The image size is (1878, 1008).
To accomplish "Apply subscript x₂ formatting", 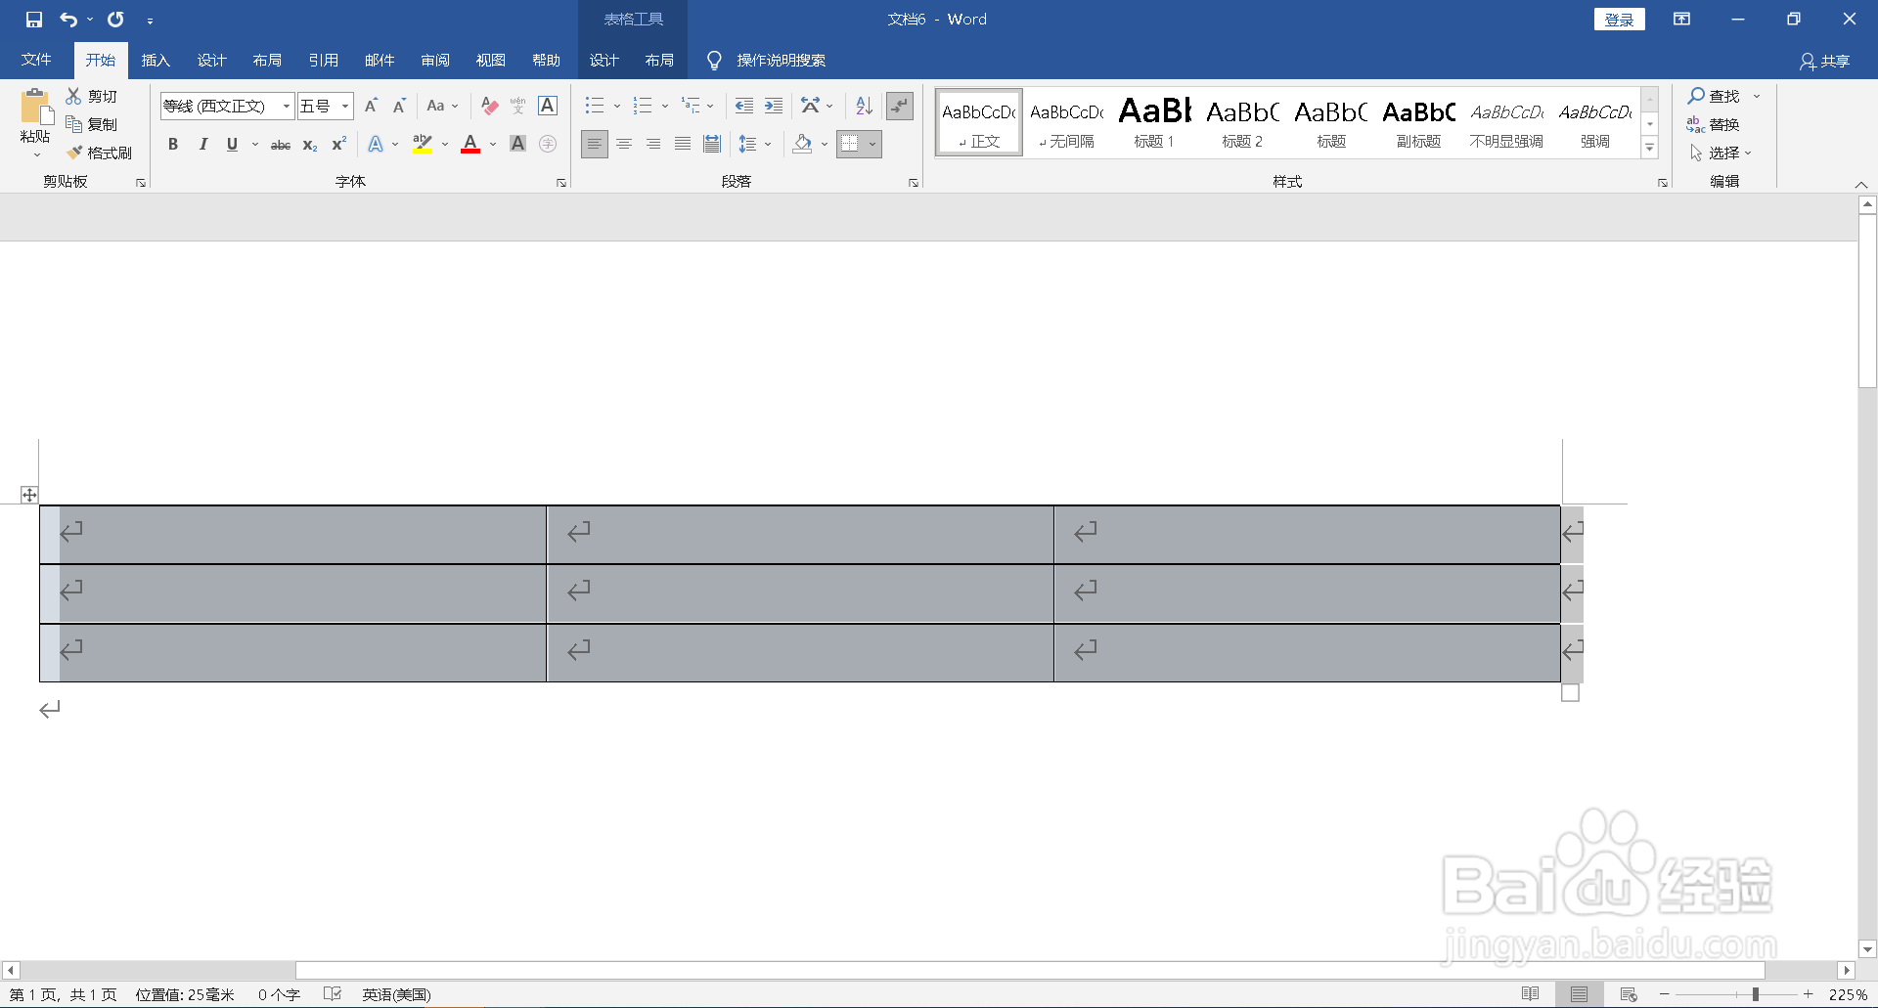I will [x=310, y=145].
